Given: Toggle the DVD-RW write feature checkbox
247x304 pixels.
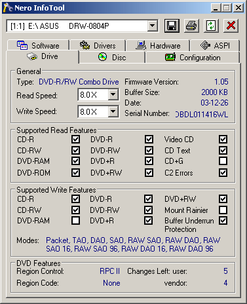Looking at the screenshot, I should pos(148,210).
